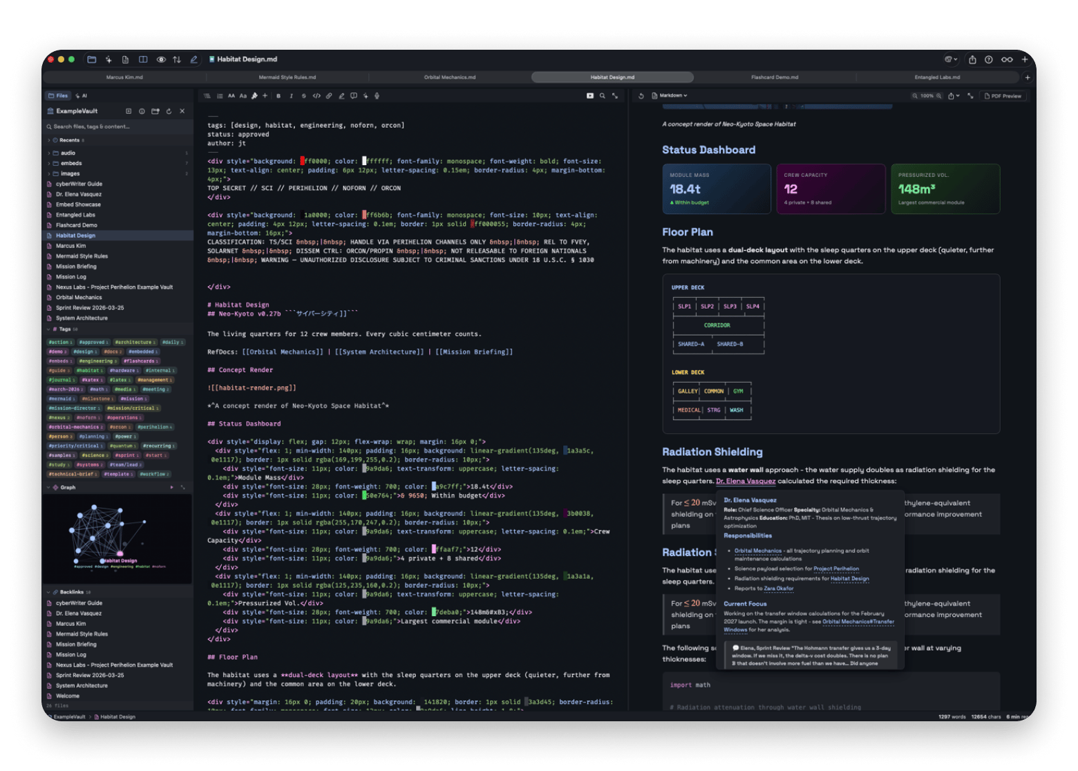Zoom out the preview with the minus magnifier

[915, 96]
